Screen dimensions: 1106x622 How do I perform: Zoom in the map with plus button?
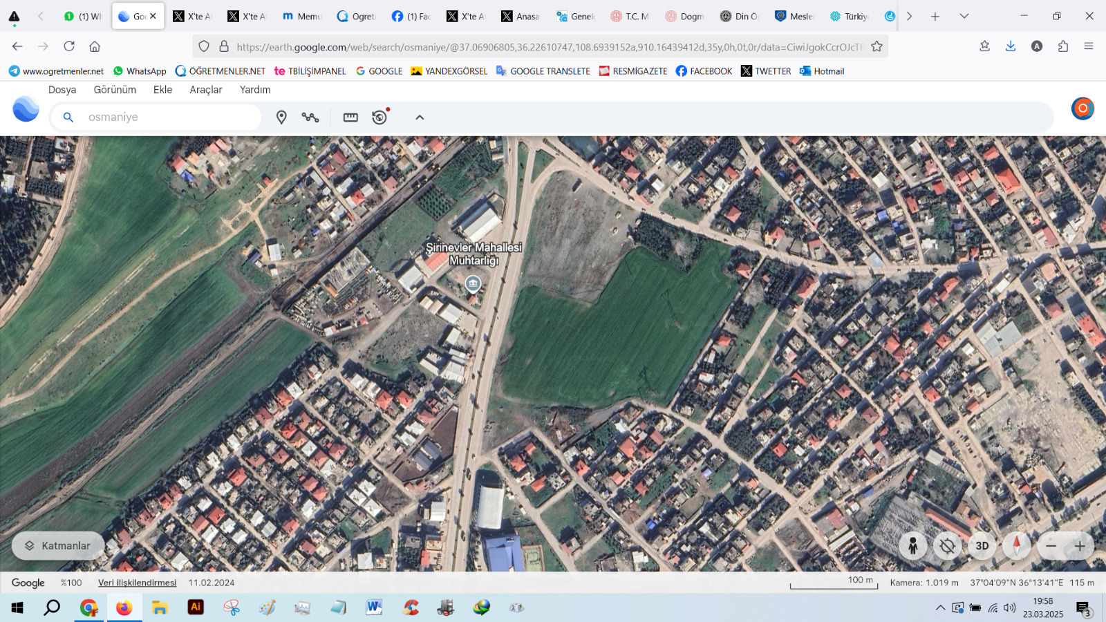tap(1080, 546)
